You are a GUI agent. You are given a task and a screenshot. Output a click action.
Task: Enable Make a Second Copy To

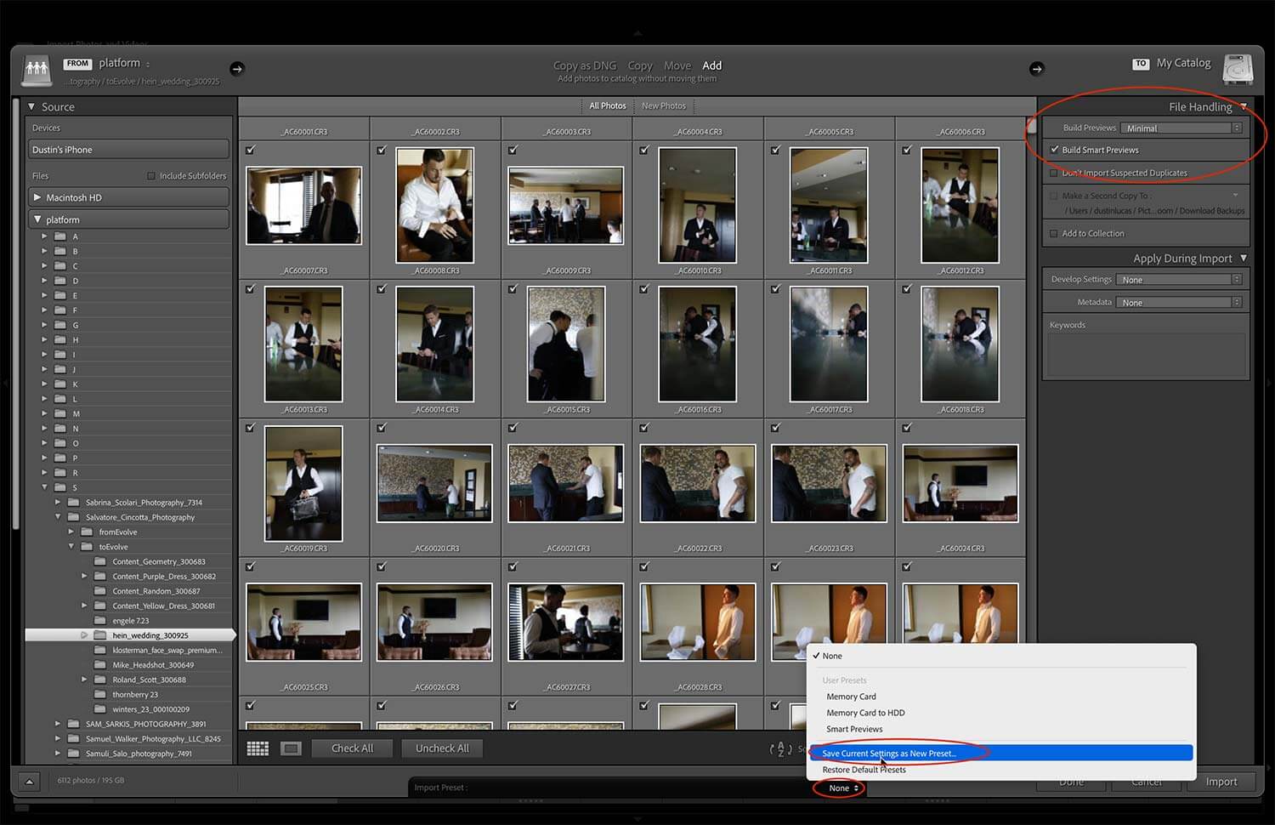pos(1054,196)
